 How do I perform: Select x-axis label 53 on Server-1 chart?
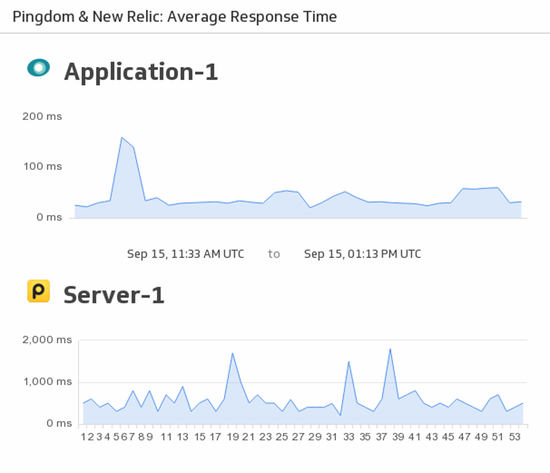click(515, 437)
